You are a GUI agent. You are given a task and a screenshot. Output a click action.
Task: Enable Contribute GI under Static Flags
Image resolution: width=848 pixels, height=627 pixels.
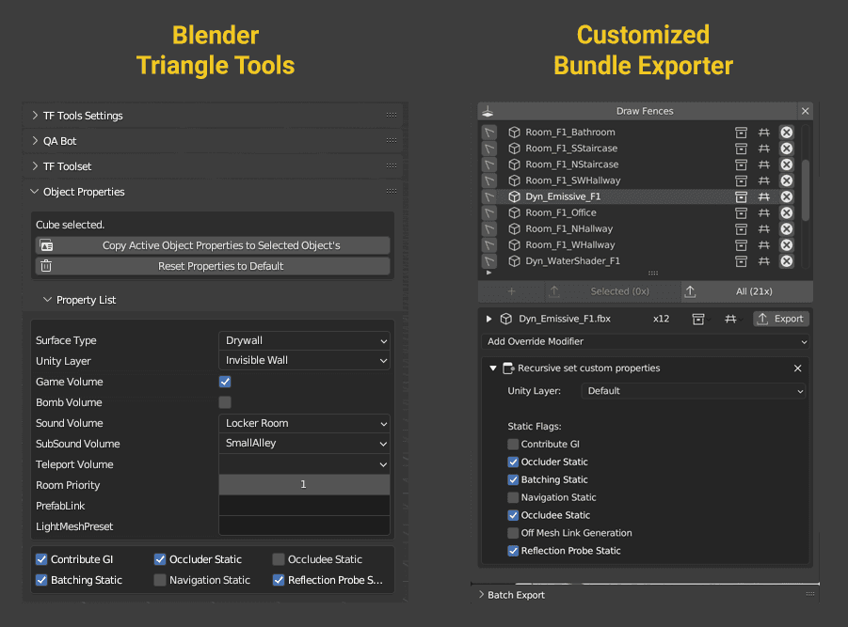click(x=513, y=445)
